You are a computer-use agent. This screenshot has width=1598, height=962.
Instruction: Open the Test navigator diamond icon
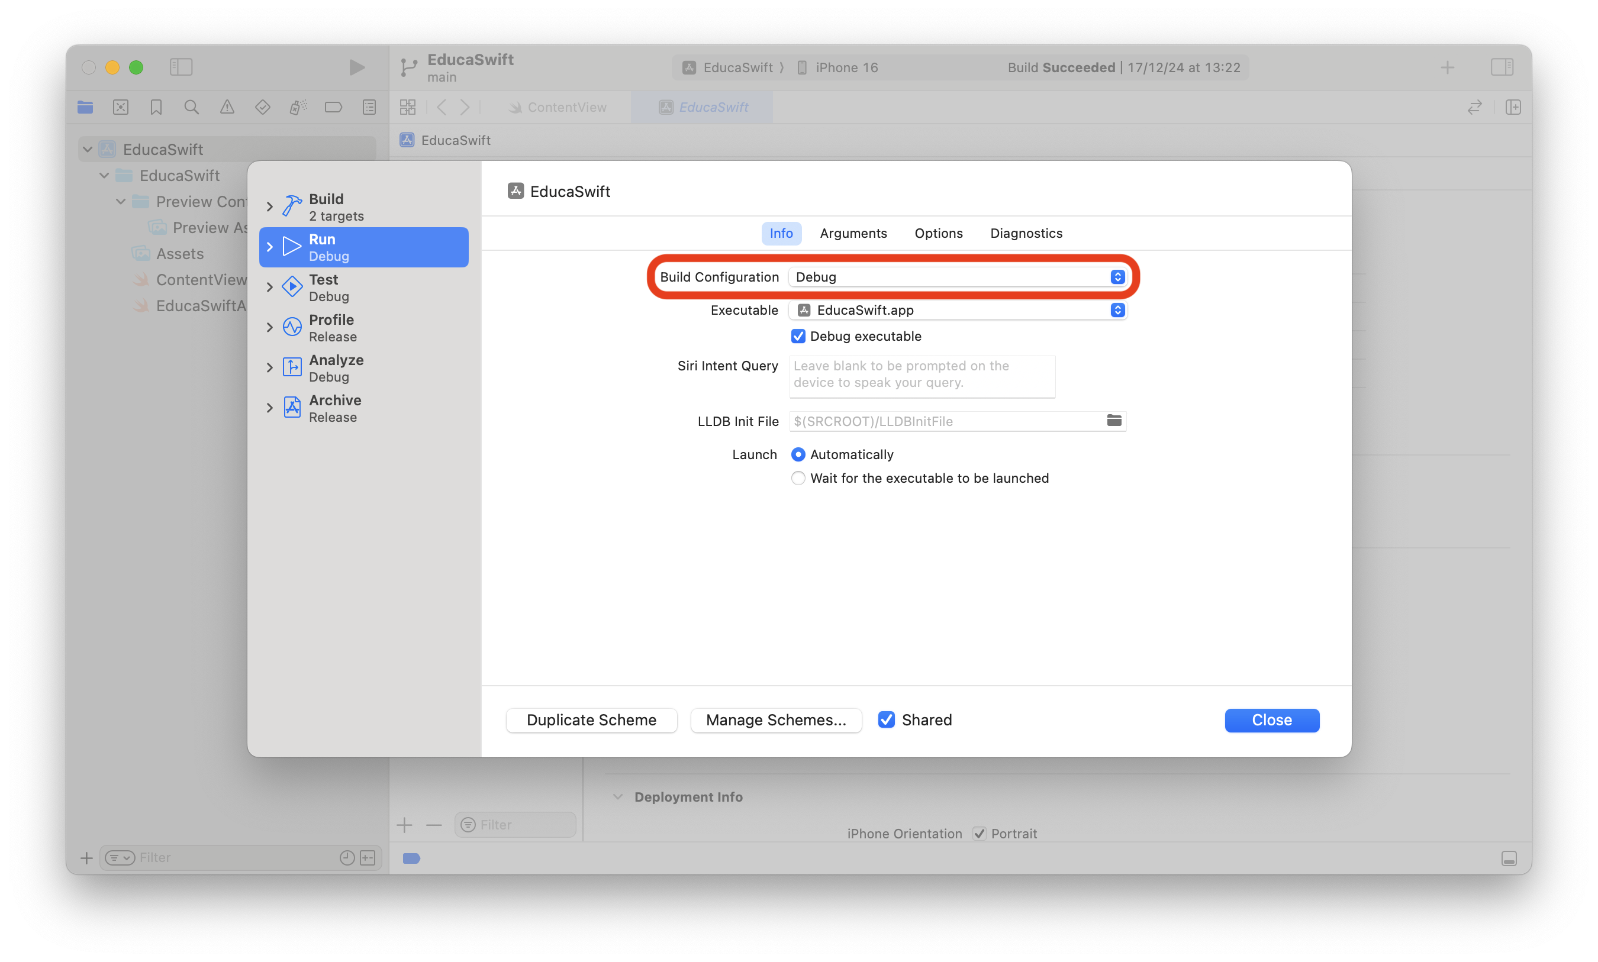point(263,107)
